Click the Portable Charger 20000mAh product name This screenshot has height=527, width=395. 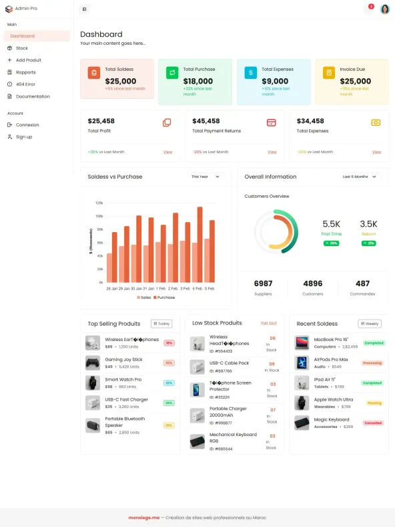click(228, 412)
